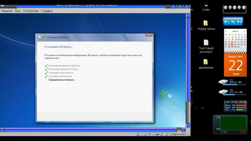
Task: Go to previous month in calendar gadget
Action: pos(226,31)
